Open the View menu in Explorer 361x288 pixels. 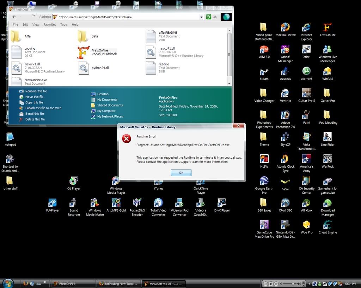(x=36, y=25)
